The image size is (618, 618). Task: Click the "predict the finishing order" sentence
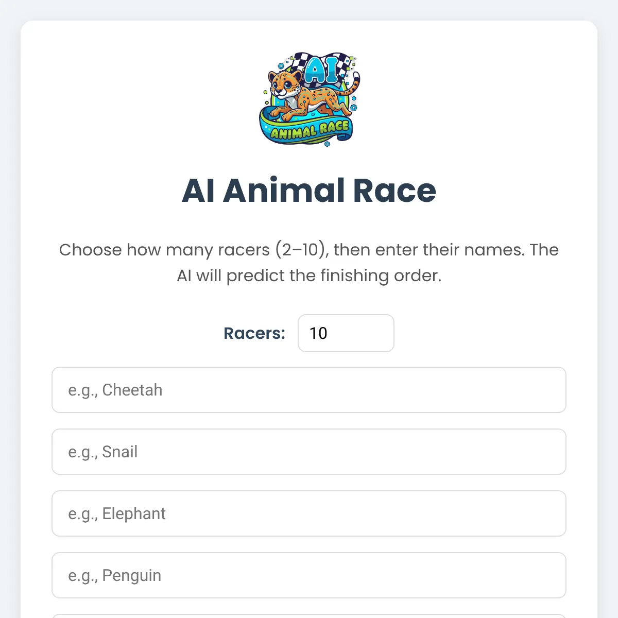click(334, 276)
